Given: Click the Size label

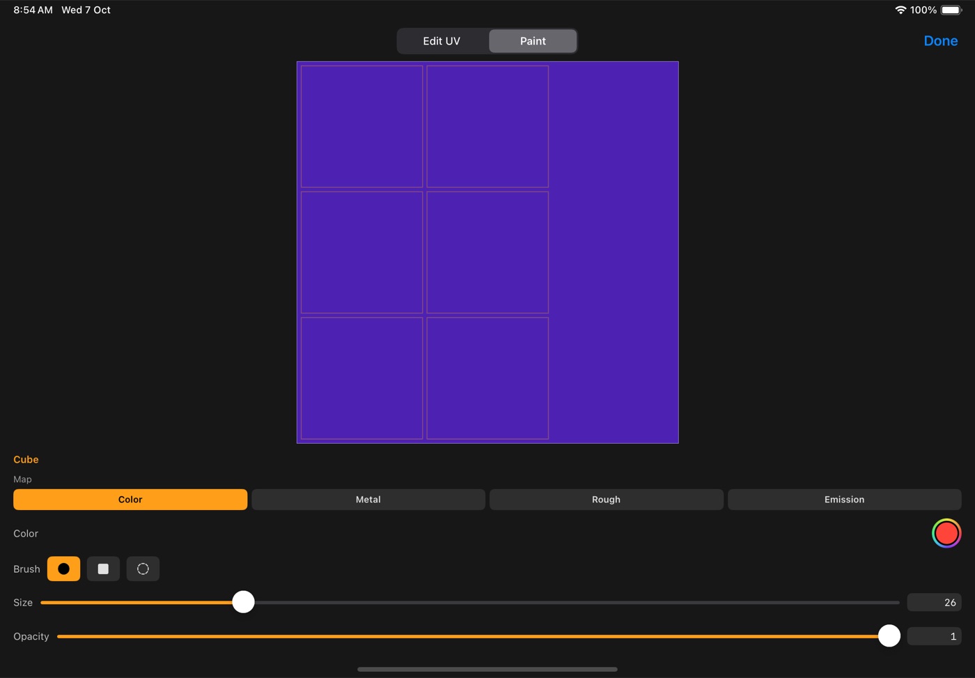Looking at the screenshot, I should click(23, 603).
